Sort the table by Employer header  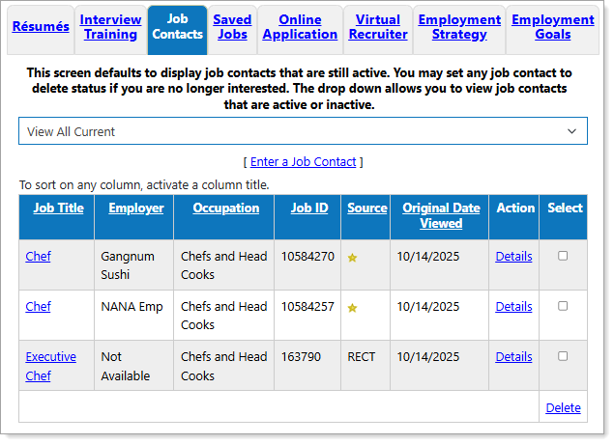[135, 208]
